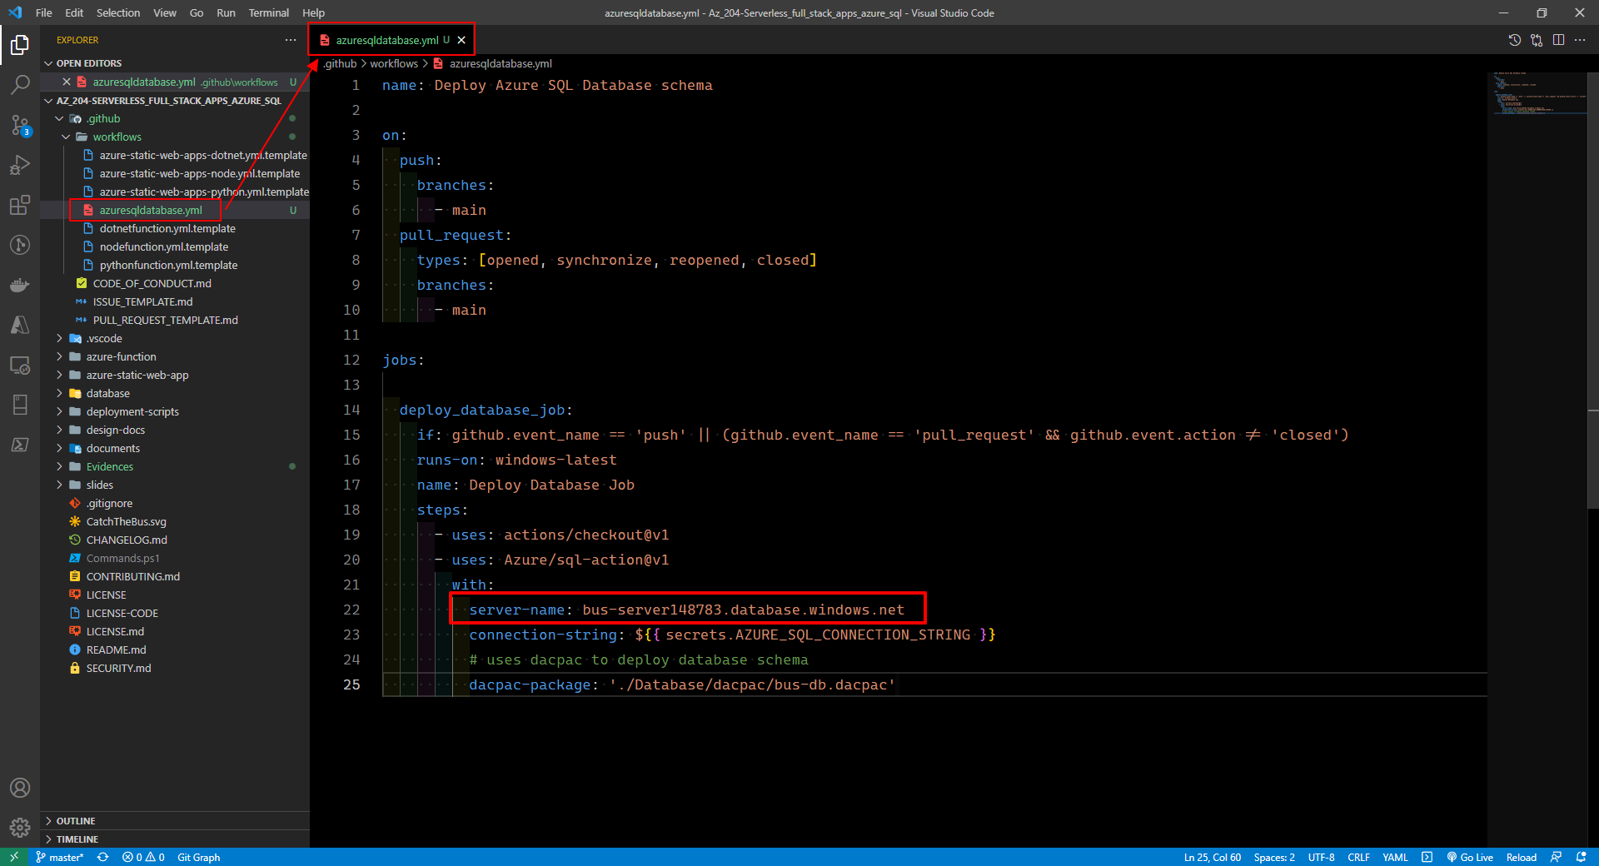
Task: Open changes icon in editor toolbar
Action: coord(1537,40)
